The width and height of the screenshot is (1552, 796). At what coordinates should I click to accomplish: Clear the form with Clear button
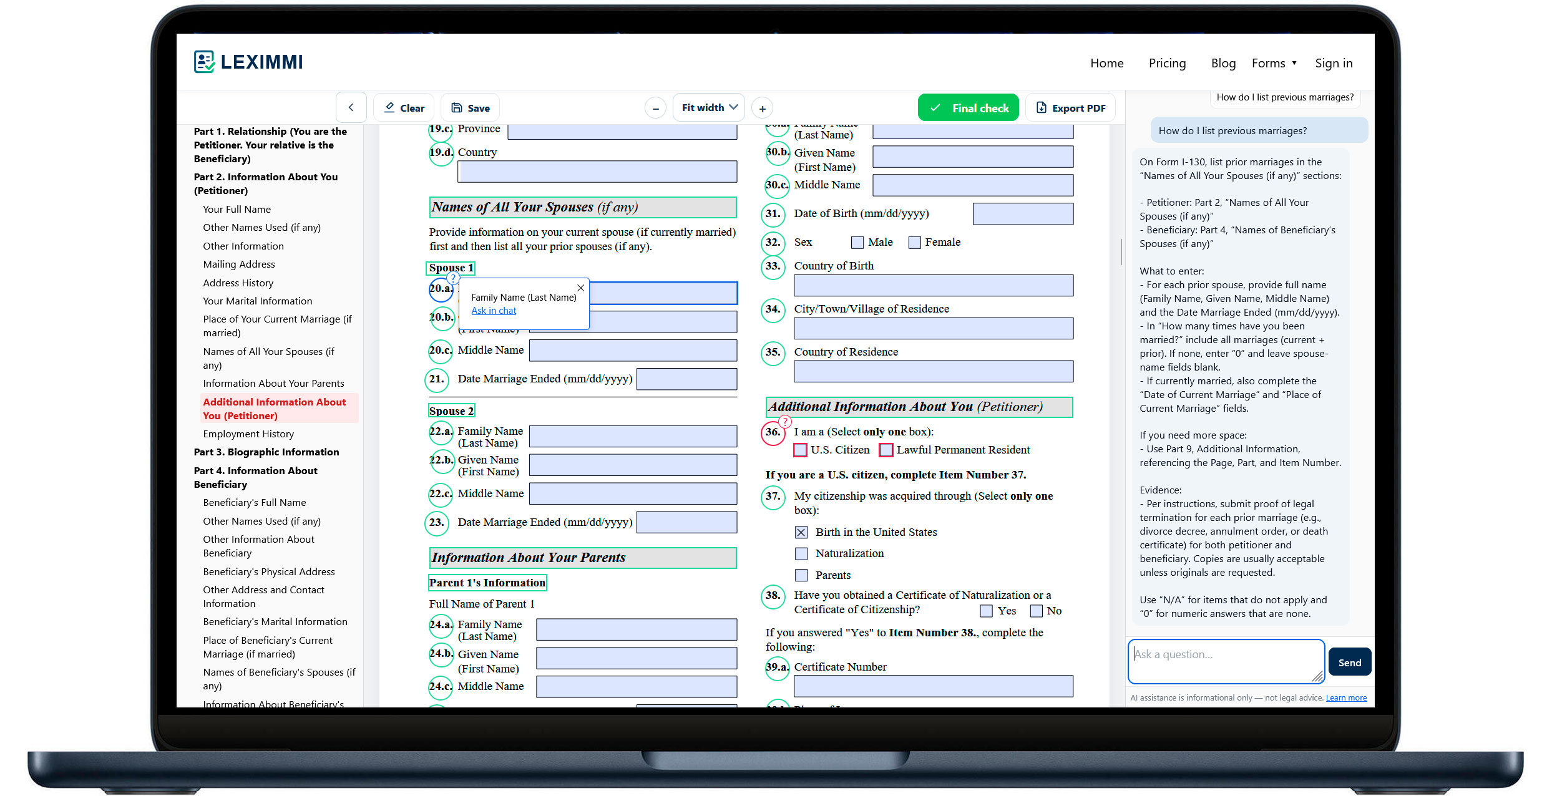(x=404, y=108)
